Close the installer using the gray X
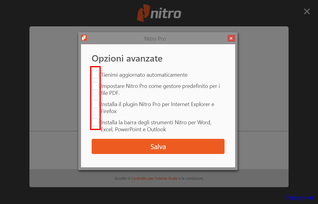Viewport: 318px width, 204px height. pos(307,11)
